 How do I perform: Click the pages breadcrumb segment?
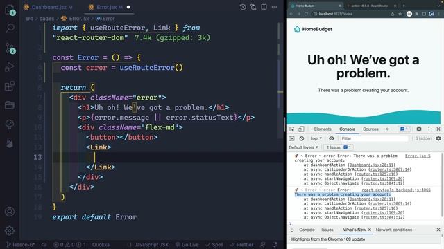pos(46,19)
